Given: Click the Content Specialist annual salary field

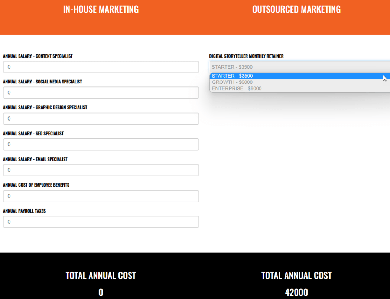Looking at the screenshot, I should (x=101, y=67).
